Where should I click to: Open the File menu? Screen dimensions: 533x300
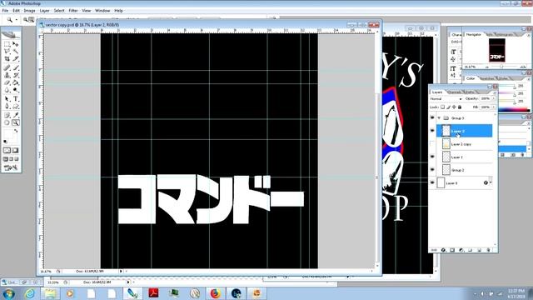coord(5,11)
